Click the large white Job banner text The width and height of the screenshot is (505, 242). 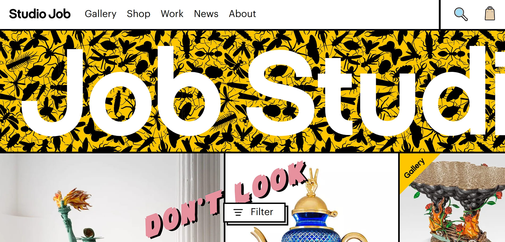click(x=121, y=91)
